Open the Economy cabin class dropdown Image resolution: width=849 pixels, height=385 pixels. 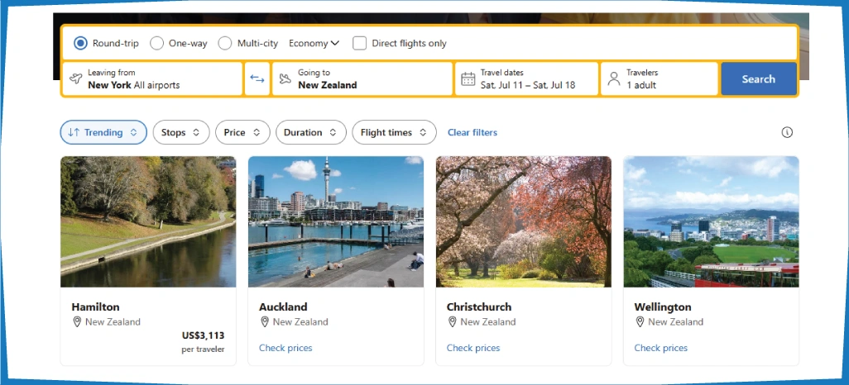point(314,43)
